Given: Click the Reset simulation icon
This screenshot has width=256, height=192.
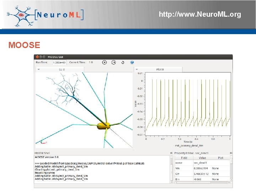Looking at the screenshot, I should [123, 62].
